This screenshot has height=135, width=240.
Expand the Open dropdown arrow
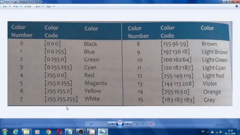(54, 7)
